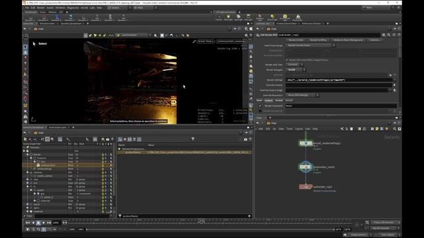Switch to Arnold tab in parameters

(289, 100)
